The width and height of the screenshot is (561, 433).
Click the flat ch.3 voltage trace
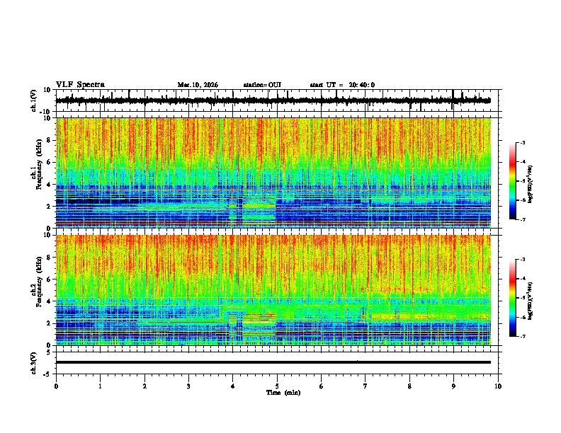273,362
